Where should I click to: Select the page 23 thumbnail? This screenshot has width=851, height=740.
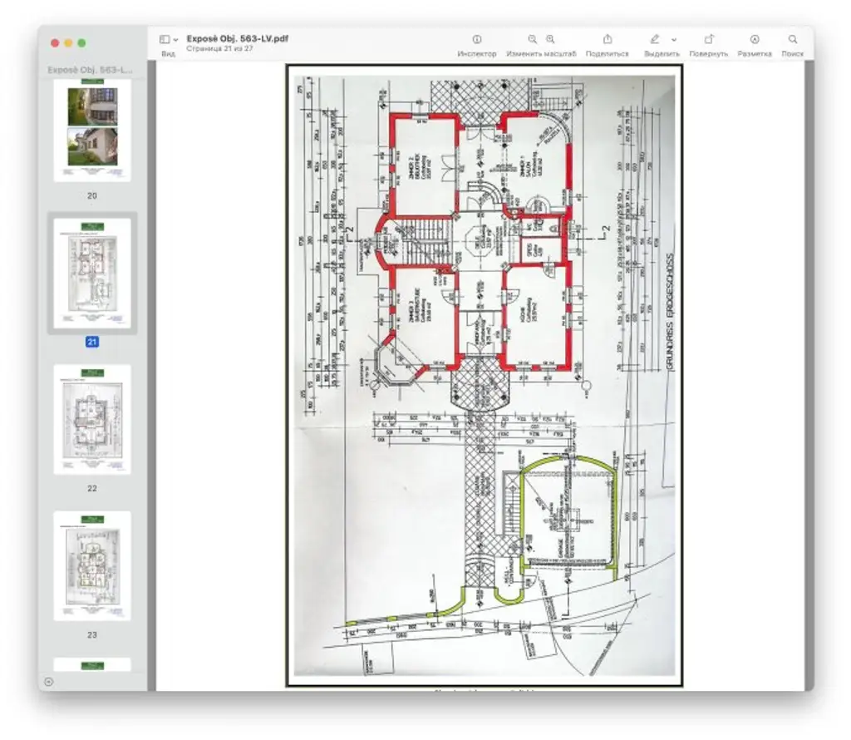(91, 565)
